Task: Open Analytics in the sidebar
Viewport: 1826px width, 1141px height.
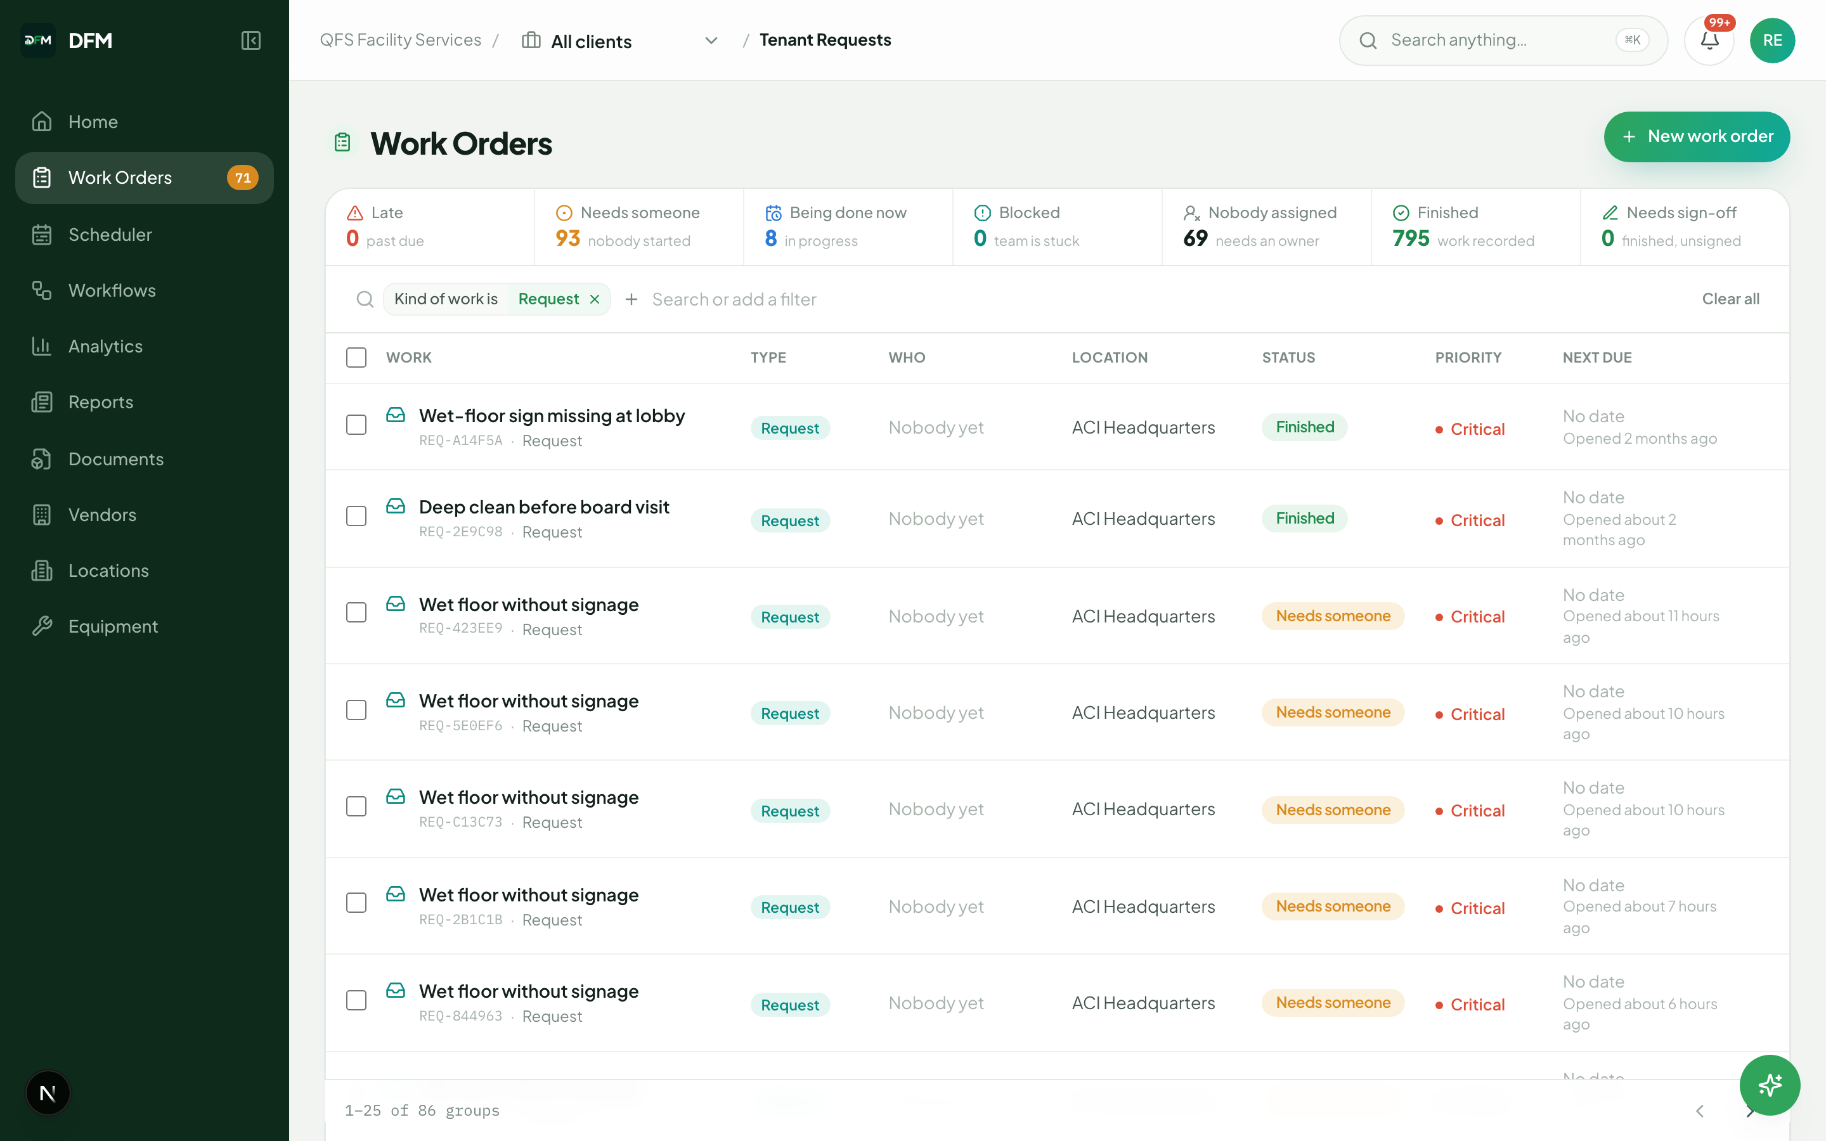Action: pyautogui.click(x=144, y=346)
